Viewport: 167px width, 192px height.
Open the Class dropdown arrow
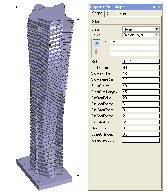156,29
